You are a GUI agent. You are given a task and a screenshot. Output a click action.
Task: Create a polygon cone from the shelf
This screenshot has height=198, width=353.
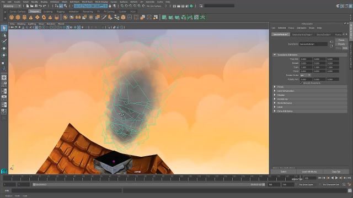pyautogui.click(x=31, y=17)
